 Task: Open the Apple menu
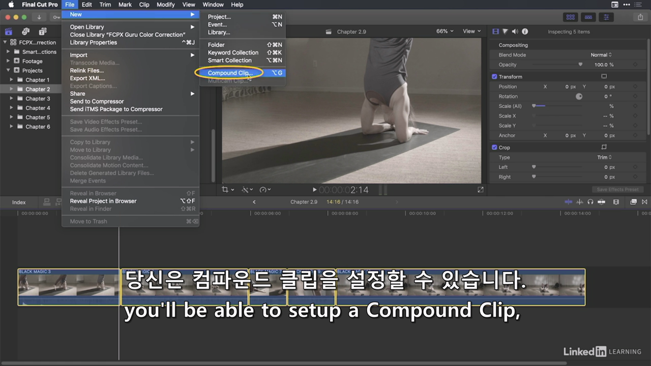11,5
